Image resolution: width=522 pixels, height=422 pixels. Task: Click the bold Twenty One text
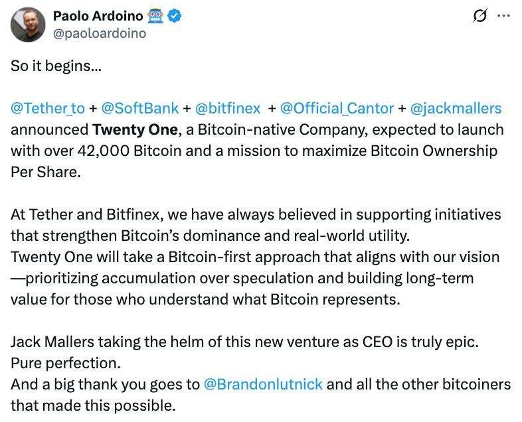pyautogui.click(x=135, y=129)
